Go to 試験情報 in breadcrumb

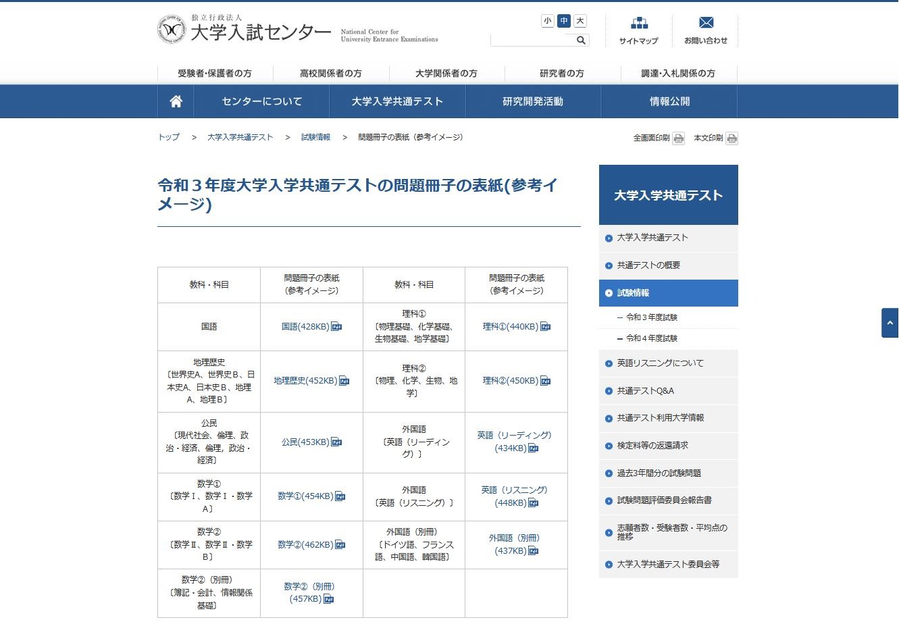pos(316,137)
